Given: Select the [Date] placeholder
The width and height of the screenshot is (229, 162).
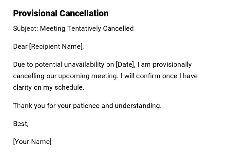Looking at the screenshot, I should pos(125,64).
